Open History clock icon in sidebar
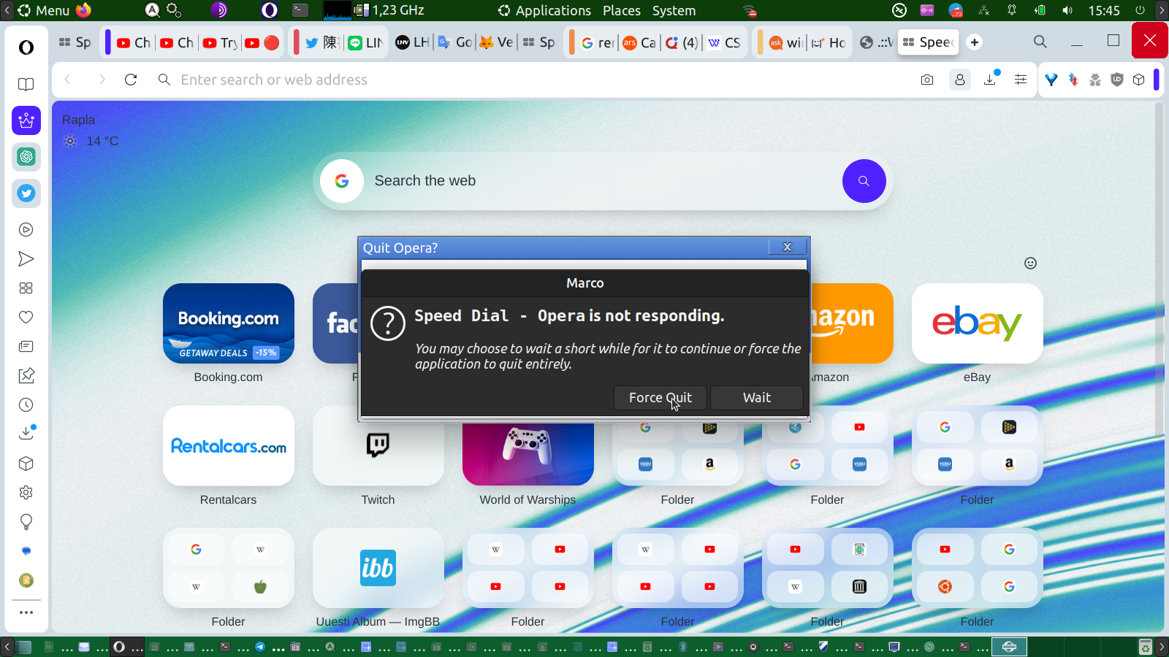 click(26, 405)
